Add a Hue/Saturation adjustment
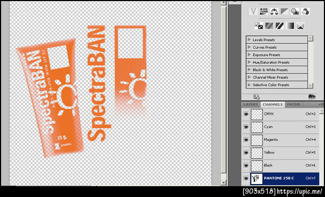 pos(264,11)
